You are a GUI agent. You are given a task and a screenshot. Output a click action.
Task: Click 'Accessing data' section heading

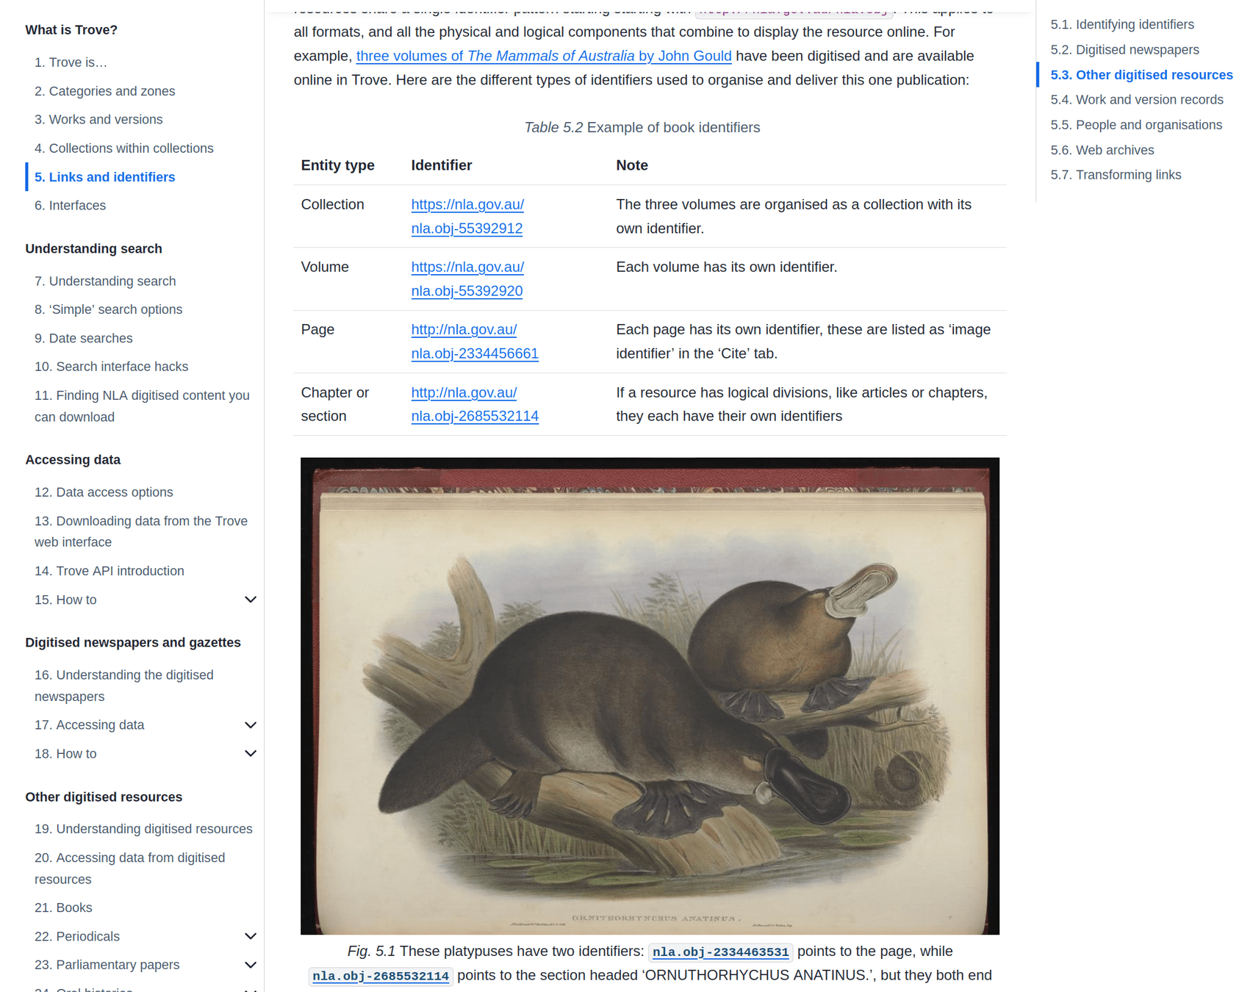pyautogui.click(x=73, y=460)
